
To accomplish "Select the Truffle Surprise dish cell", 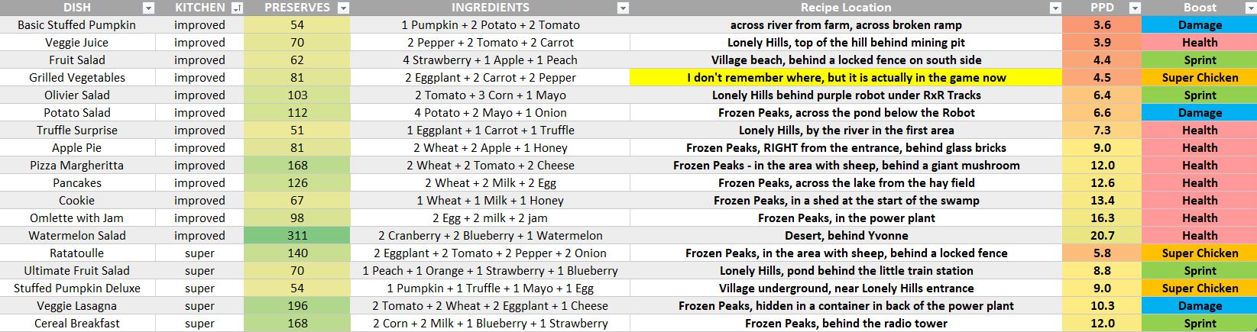I will tap(77, 131).
